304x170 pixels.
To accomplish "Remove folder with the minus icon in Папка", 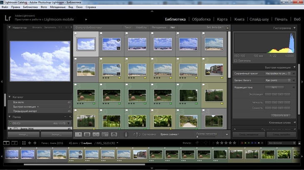I will 65,117.
